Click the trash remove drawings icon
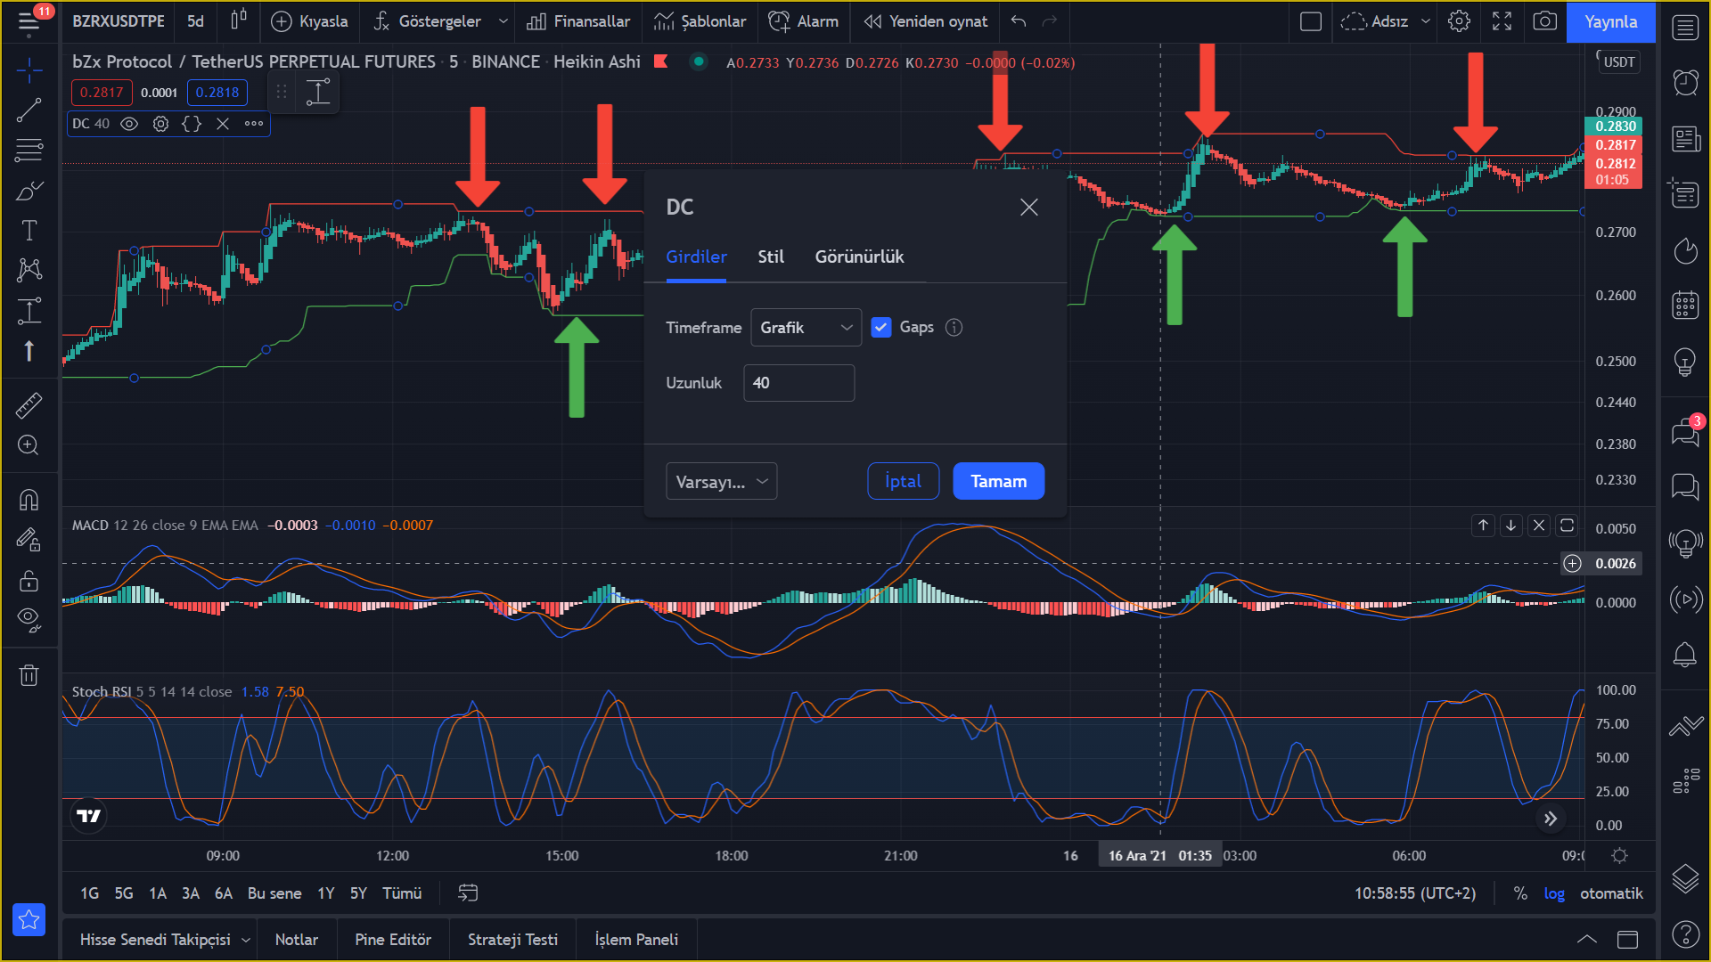The width and height of the screenshot is (1711, 962). click(x=29, y=675)
